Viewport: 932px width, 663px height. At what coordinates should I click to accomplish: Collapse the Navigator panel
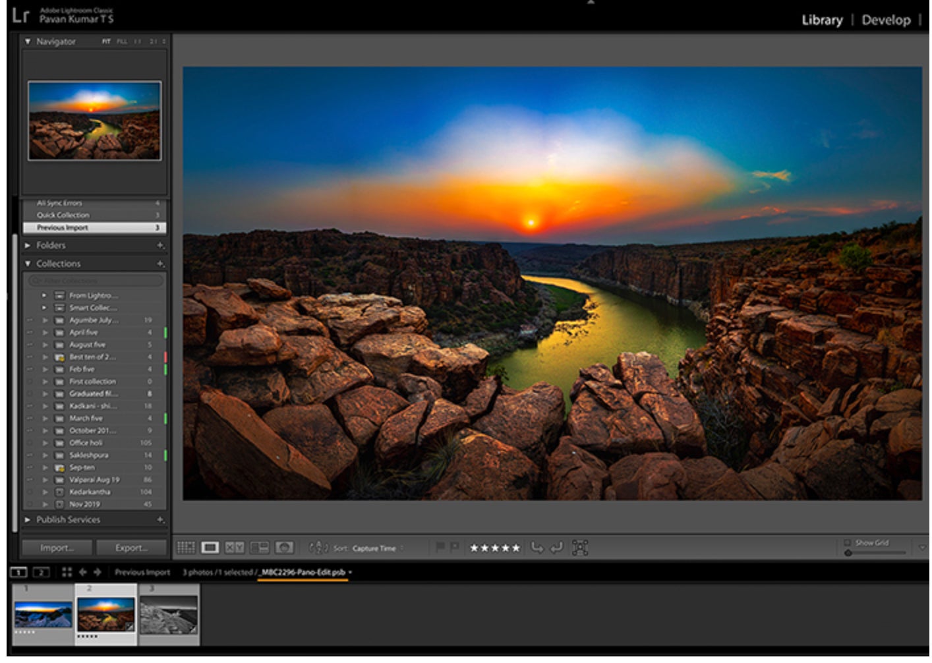point(28,42)
